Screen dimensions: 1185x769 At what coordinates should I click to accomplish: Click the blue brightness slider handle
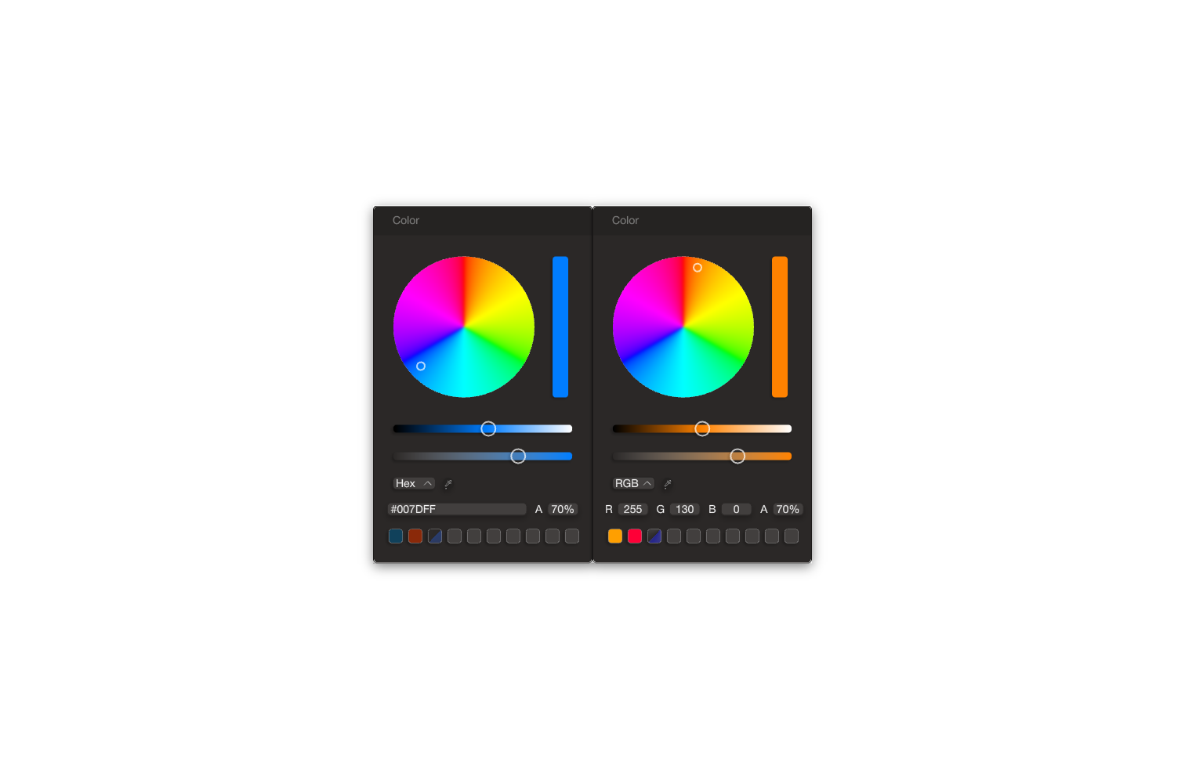click(x=488, y=428)
